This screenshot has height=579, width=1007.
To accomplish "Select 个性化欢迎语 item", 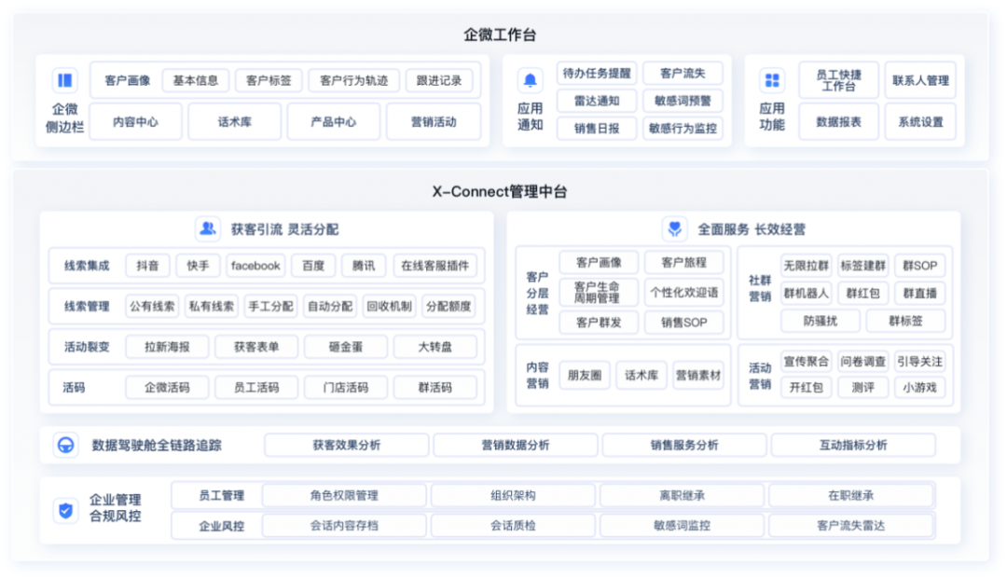I will point(684,292).
